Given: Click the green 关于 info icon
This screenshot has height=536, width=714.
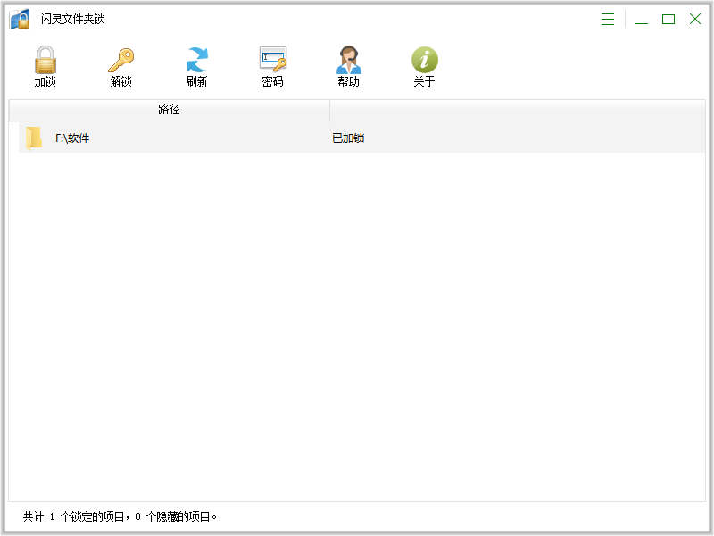Looking at the screenshot, I should (x=424, y=61).
